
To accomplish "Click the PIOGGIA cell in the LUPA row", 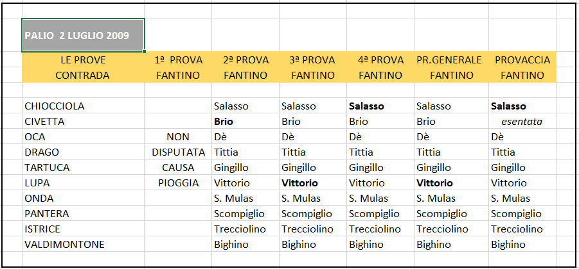I will pyautogui.click(x=178, y=183).
